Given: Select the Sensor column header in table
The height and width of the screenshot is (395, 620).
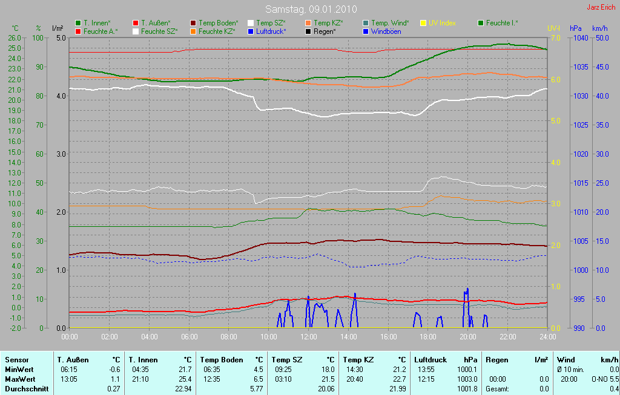Looking at the screenshot, I should tap(16, 359).
